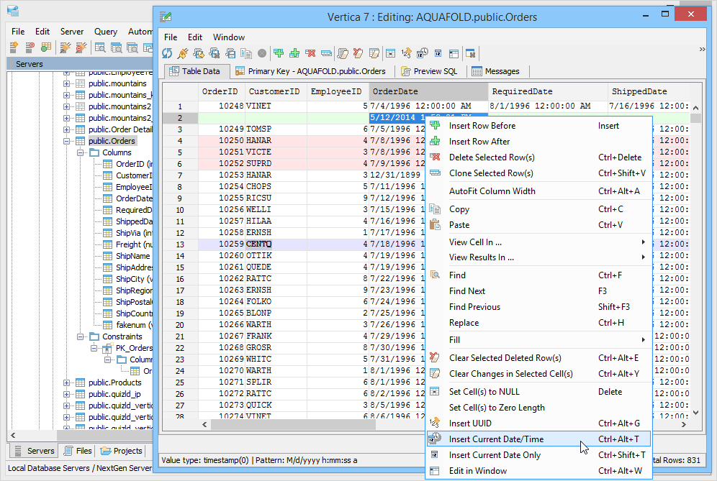Click the reconnect plug icon in editor toolbar

tap(183, 53)
